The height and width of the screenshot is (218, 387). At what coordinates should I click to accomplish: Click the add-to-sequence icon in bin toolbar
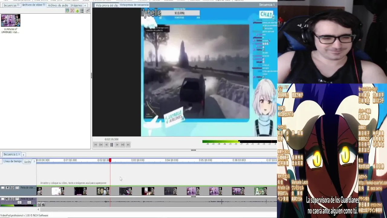(x=67, y=11)
